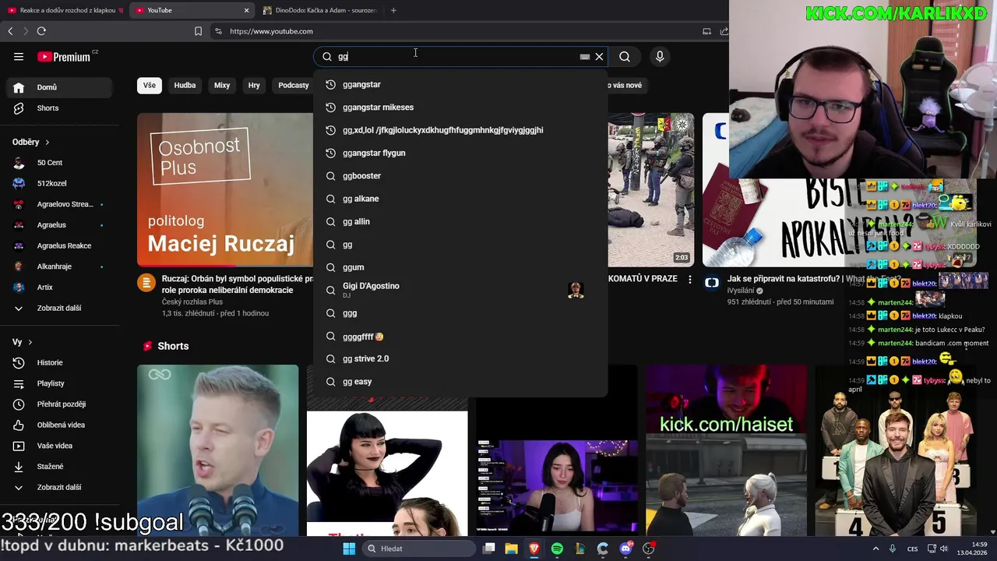Switch to the DinoDodo Kačka a Adam tab
Screen dimensions: 997x561
pyautogui.click(x=319, y=10)
